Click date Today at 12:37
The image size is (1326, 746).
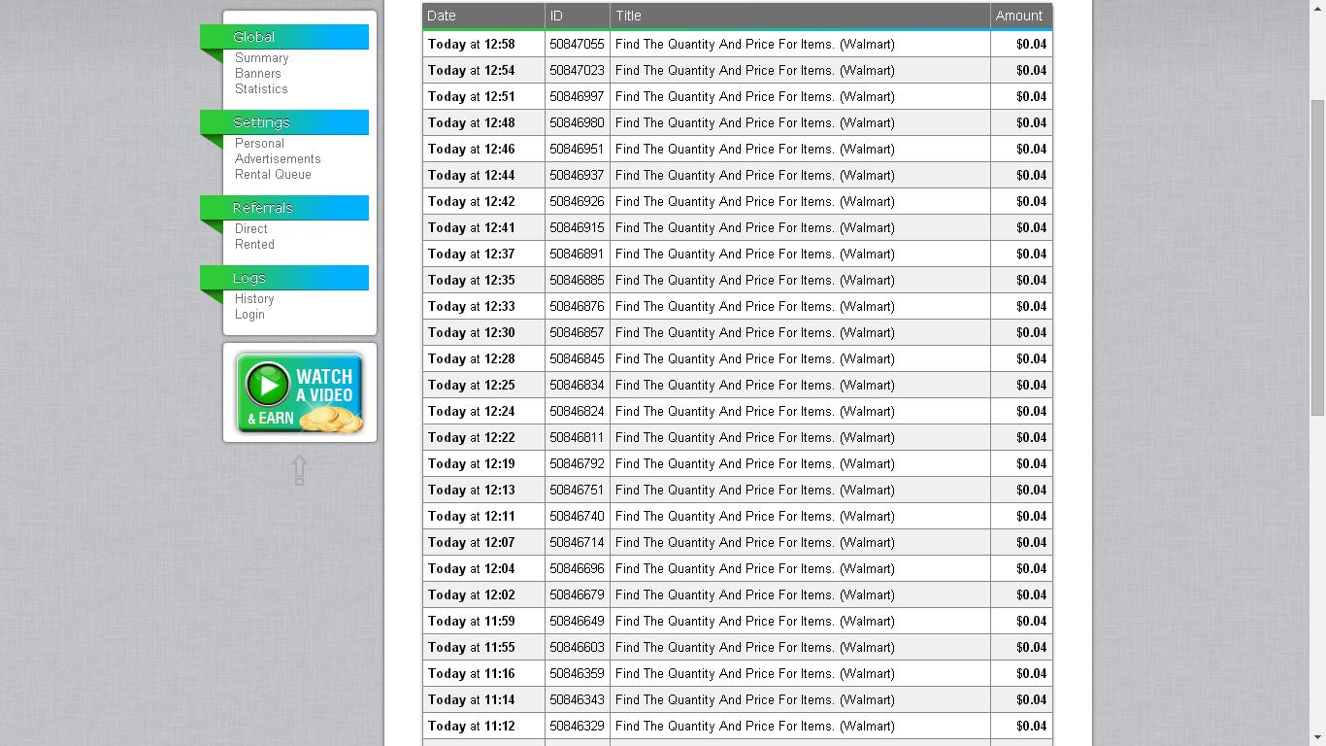(x=472, y=254)
